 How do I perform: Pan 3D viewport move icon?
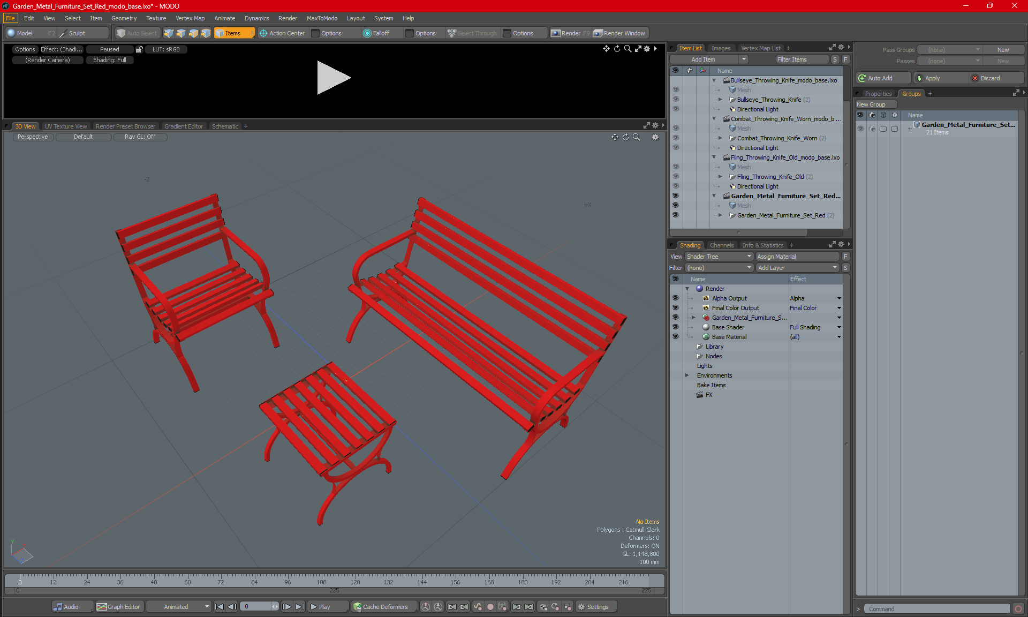pyautogui.click(x=615, y=137)
